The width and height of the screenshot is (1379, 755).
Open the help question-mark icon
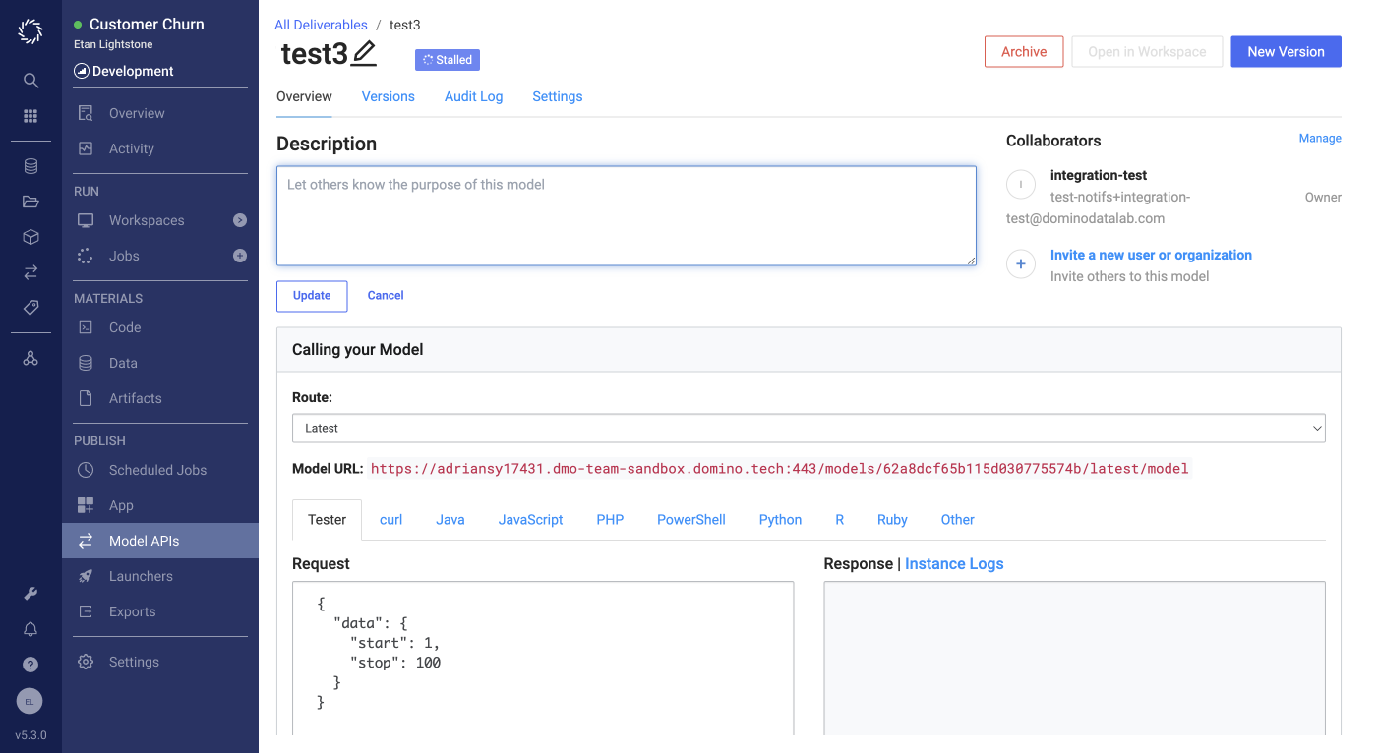click(x=30, y=664)
